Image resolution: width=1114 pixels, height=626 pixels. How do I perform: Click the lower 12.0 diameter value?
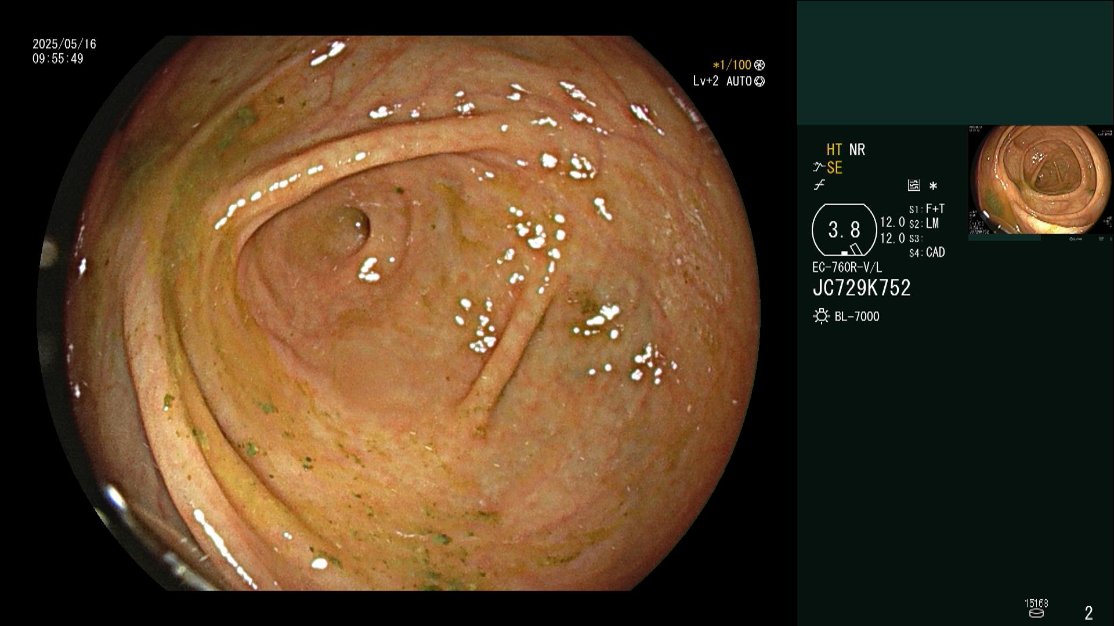892,238
